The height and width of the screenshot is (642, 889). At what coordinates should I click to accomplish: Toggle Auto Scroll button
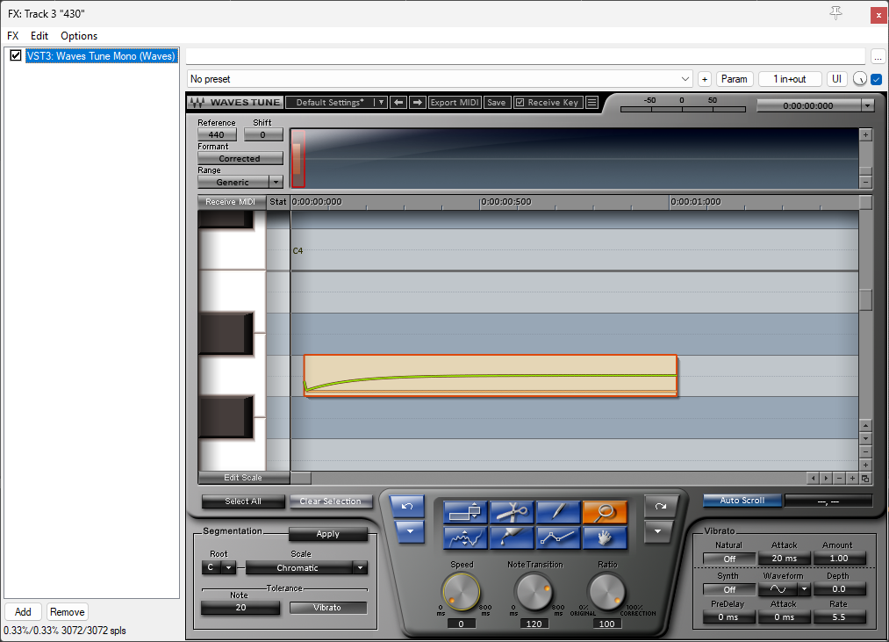point(742,500)
